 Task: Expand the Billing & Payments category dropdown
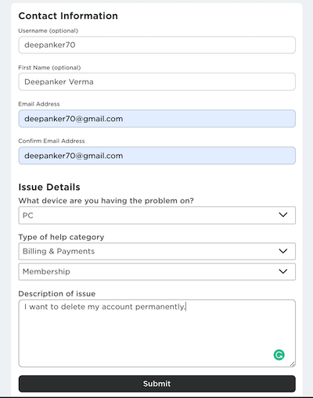[x=156, y=251]
